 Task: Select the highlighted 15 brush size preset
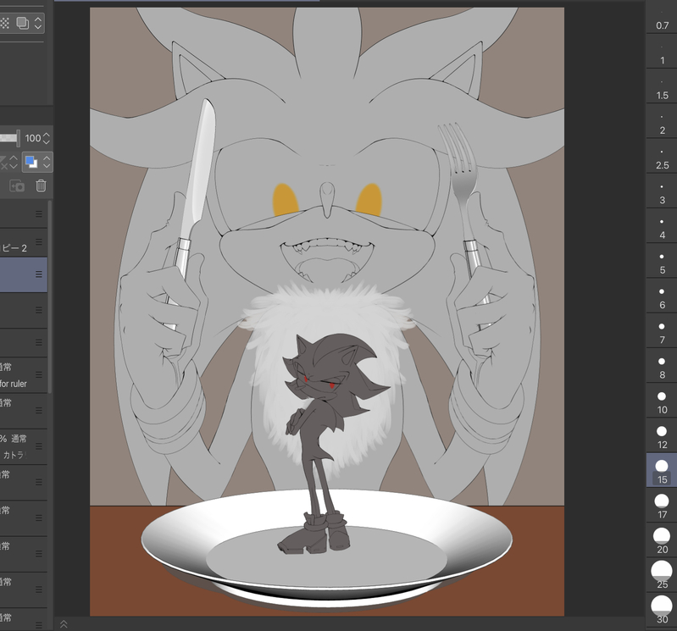click(x=662, y=470)
